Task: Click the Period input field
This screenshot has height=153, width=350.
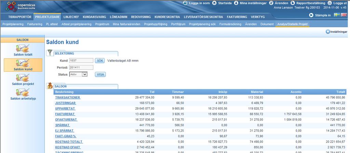Action: 81,67
